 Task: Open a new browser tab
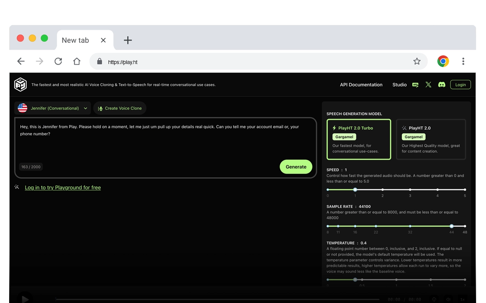[128, 40]
